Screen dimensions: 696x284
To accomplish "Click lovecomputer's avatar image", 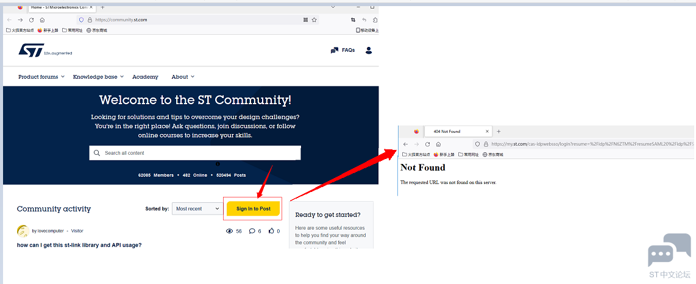I will pyautogui.click(x=23, y=231).
